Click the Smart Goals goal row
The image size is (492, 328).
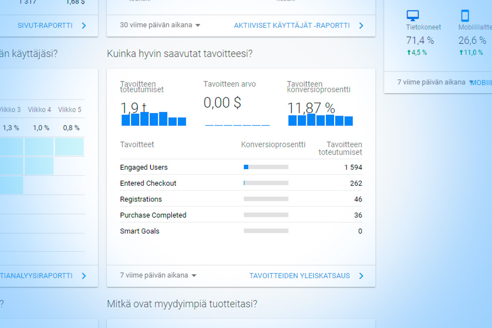click(241, 231)
